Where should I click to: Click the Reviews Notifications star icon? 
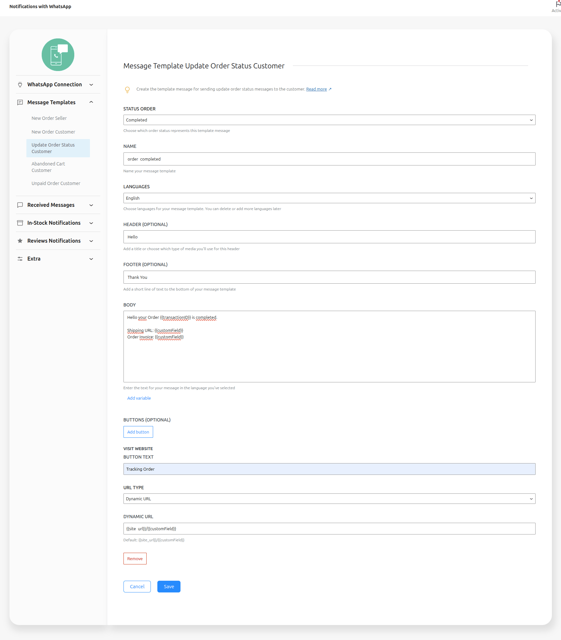pos(20,241)
